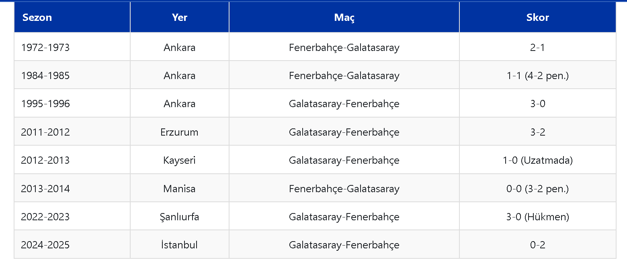Select the Erzurum venue cell
This screenshot has width=627, height=262.
click(179, 132)
